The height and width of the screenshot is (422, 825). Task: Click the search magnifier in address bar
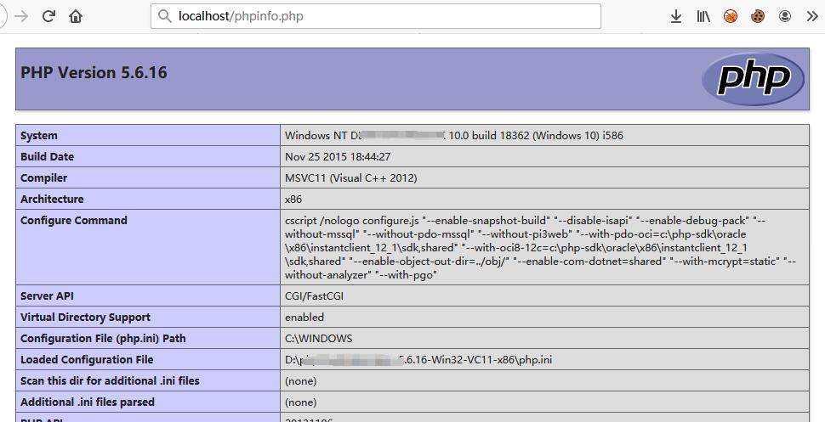click(165, 16)
